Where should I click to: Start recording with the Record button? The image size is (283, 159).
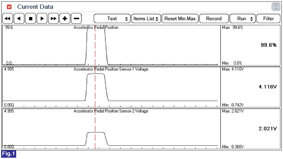point(214,19)
